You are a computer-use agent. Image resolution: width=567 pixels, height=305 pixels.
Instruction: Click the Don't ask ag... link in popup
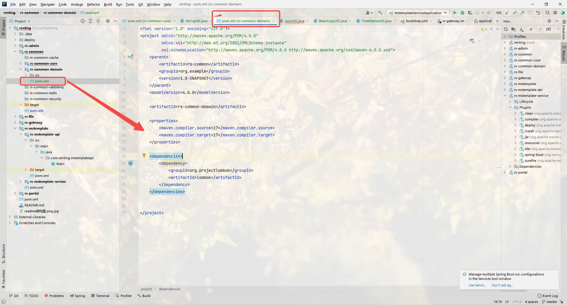502,285
